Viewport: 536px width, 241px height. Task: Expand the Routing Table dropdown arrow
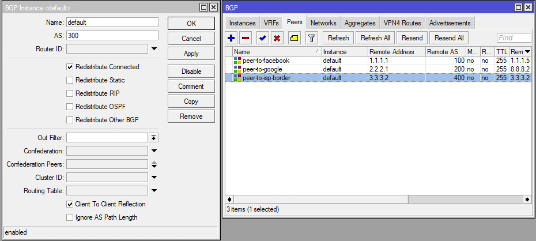(x=154, y=191)
